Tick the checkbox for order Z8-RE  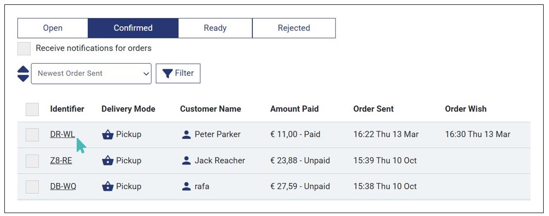click(x=32, y=161)
